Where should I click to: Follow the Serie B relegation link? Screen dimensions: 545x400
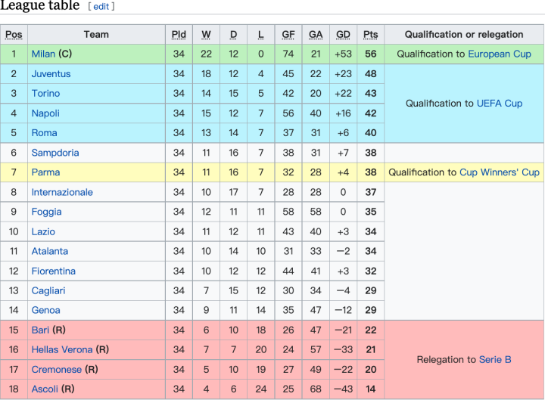tap(495, 359)
